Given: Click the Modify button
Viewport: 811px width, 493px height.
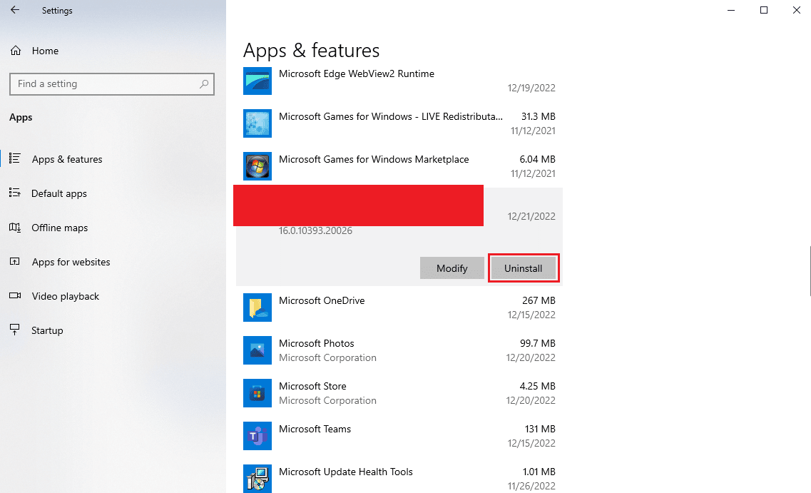Looking at the screenshot, I should coord(452,268).
